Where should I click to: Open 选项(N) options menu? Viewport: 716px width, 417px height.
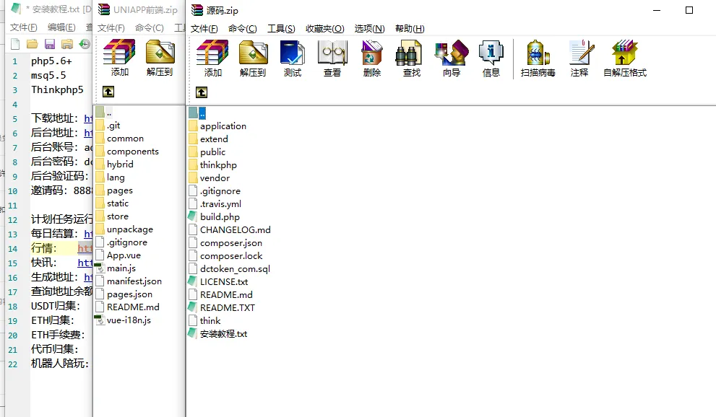[x=369, y=29]
